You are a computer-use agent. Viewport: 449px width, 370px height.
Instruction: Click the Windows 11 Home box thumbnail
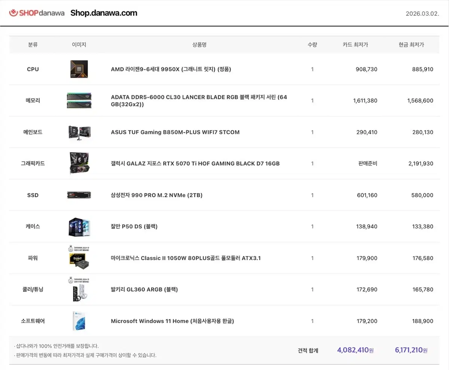click(x=79, y=321)
